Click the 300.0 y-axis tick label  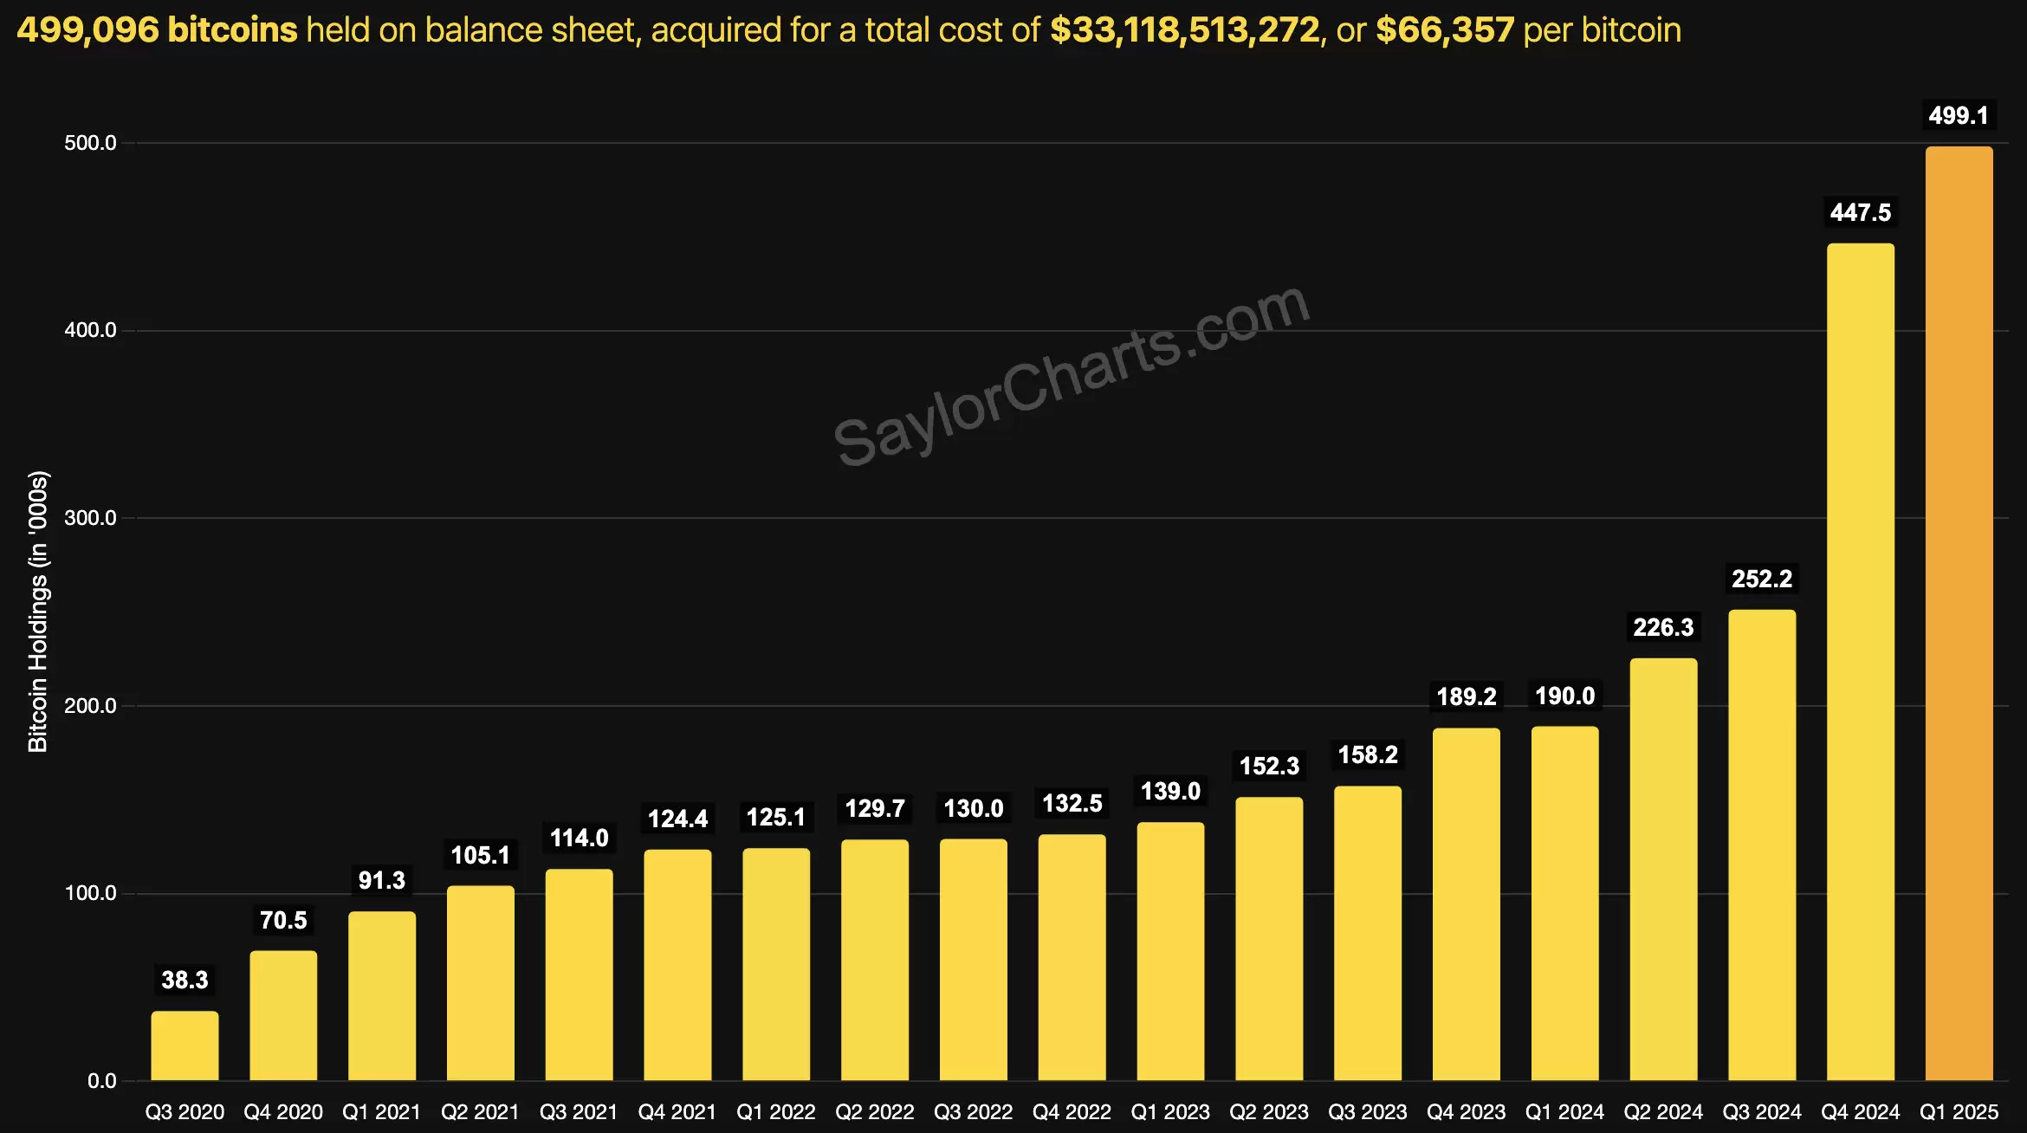pos(90,518)
